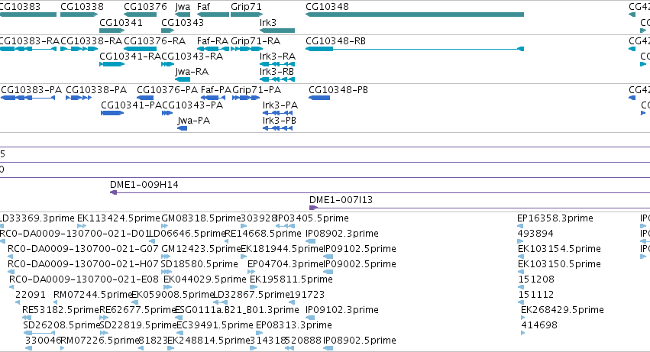Click the CG10348-PB protein label
The height and width of the screenshot is (352, 650).
(338, 90)
